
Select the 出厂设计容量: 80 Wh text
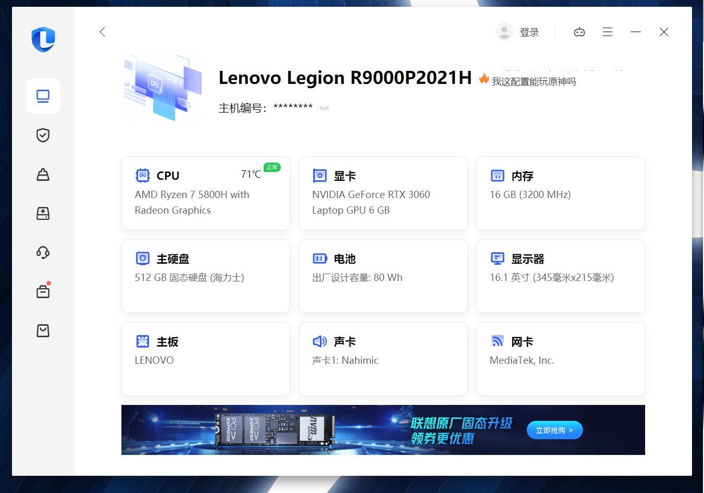[x=357, y=277]
